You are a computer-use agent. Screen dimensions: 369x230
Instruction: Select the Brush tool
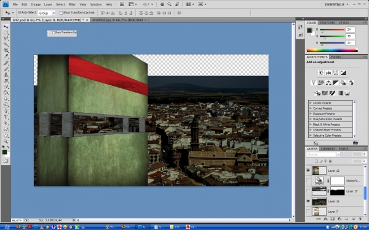(6, 69)
